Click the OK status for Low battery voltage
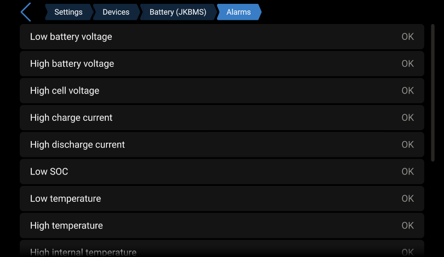Image resolution: width=444 pixels, height=257 pixels. [x=408, y=37]
